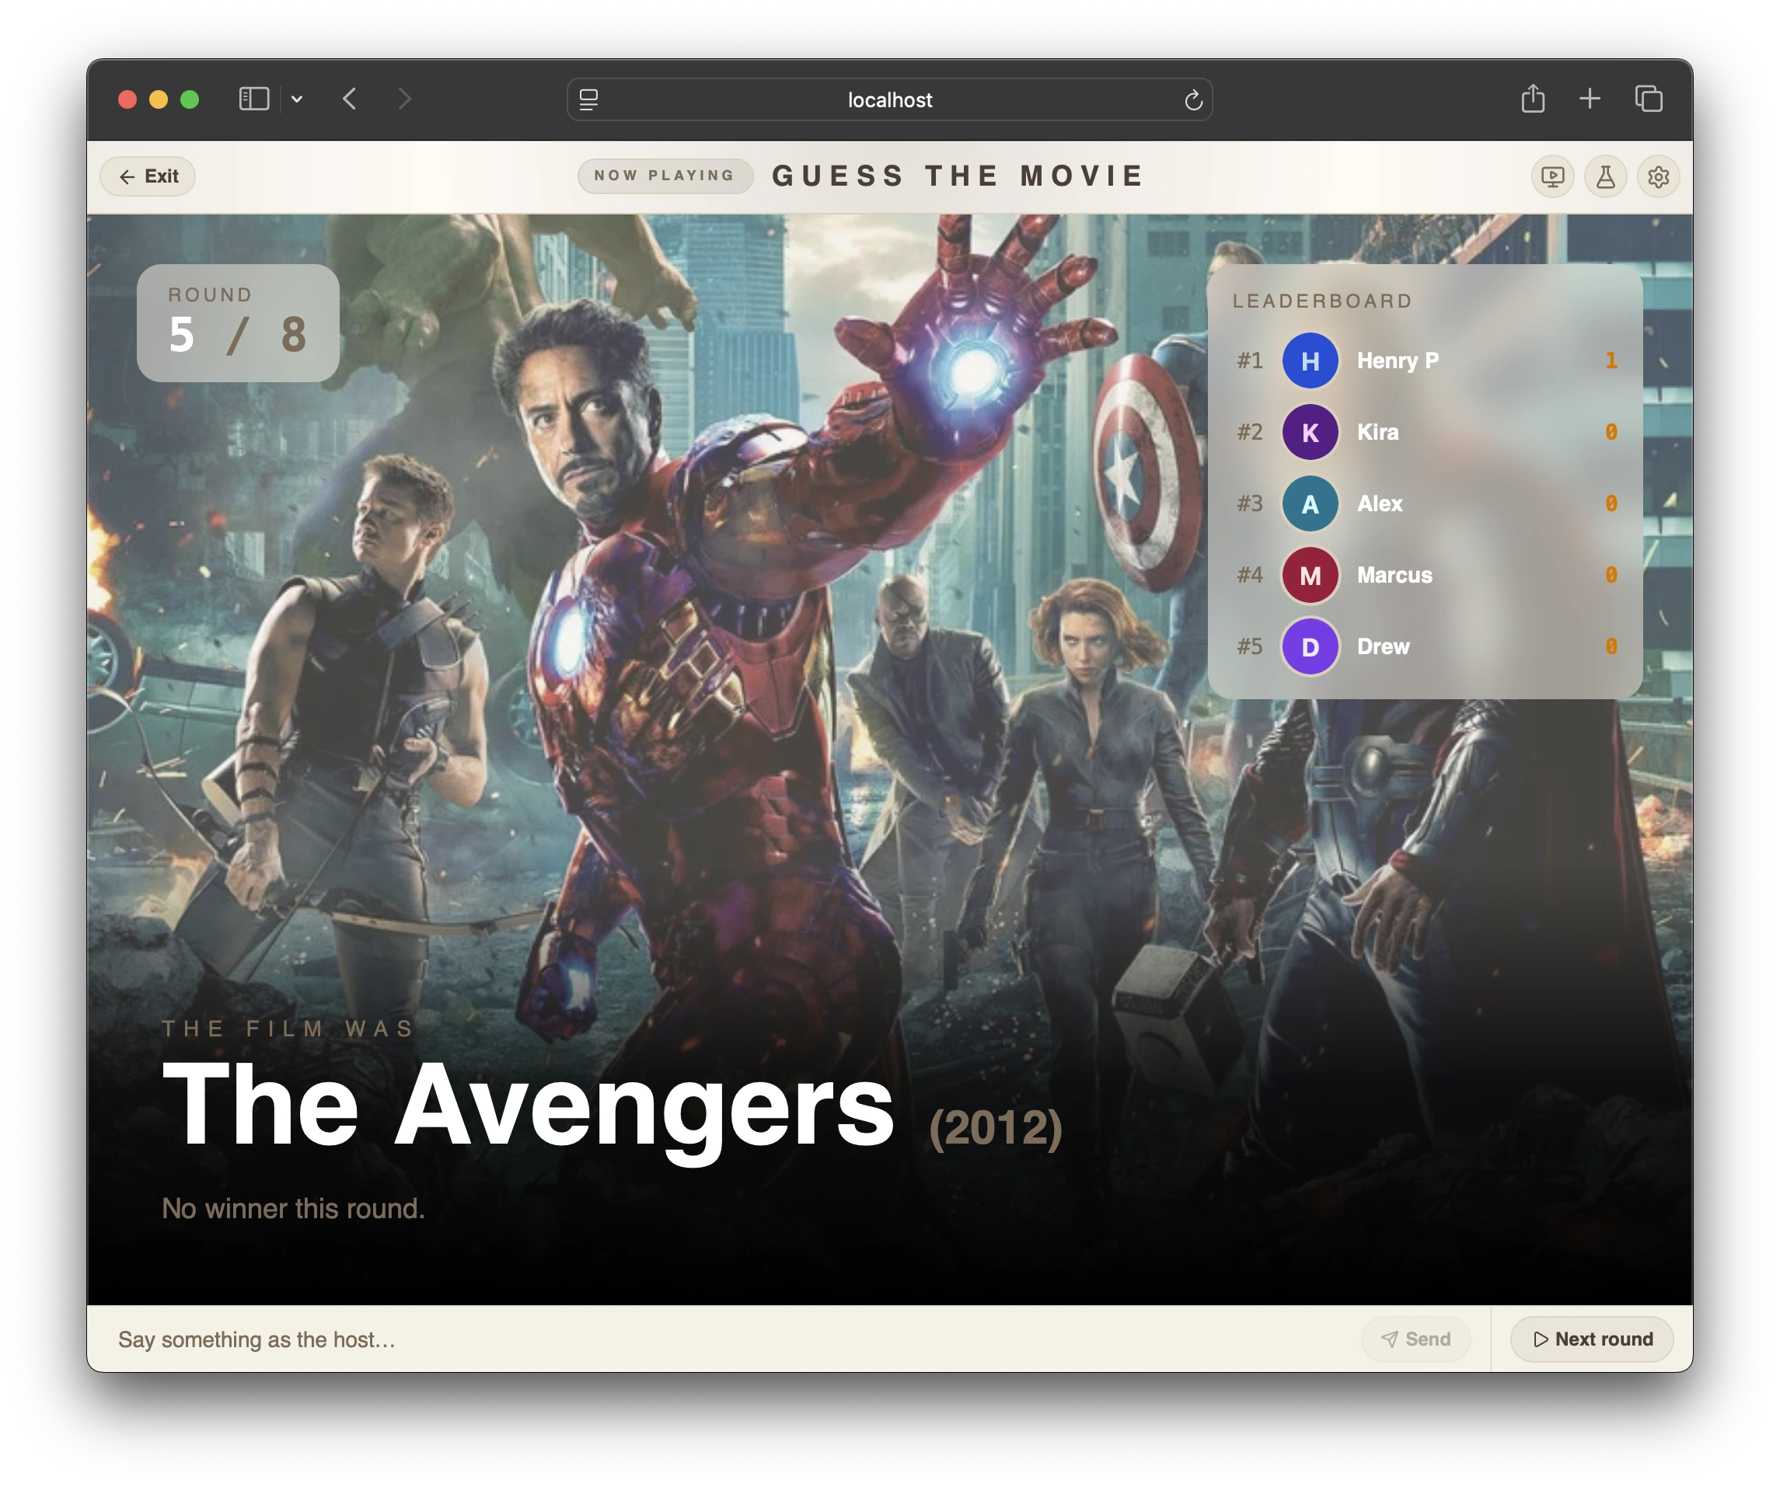Click the name Henry P

point(1398,361)
